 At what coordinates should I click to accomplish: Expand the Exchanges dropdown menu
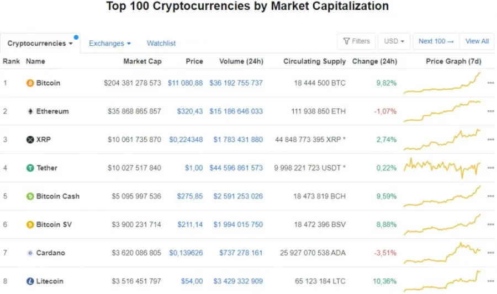pos(110,44)
